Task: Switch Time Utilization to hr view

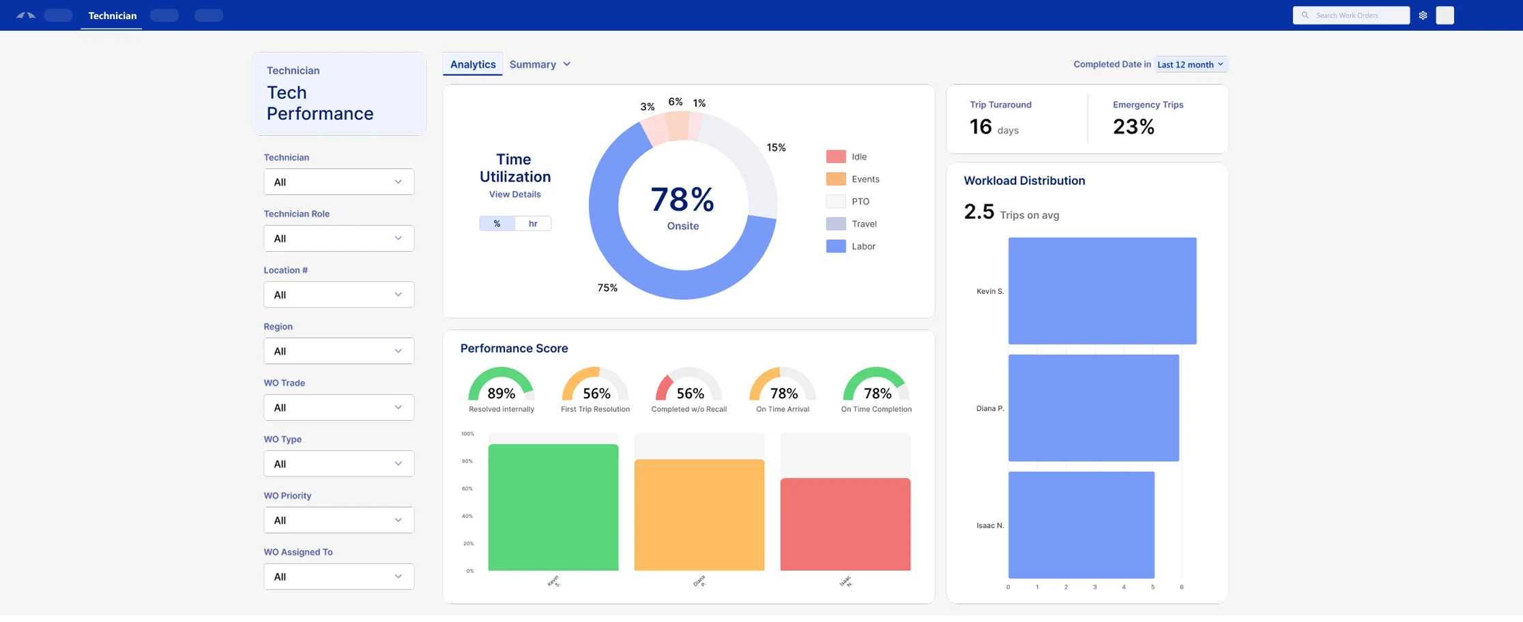Action: (x=533, y=224)
